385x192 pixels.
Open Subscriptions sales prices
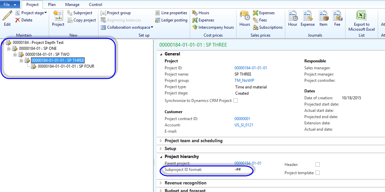268,27
